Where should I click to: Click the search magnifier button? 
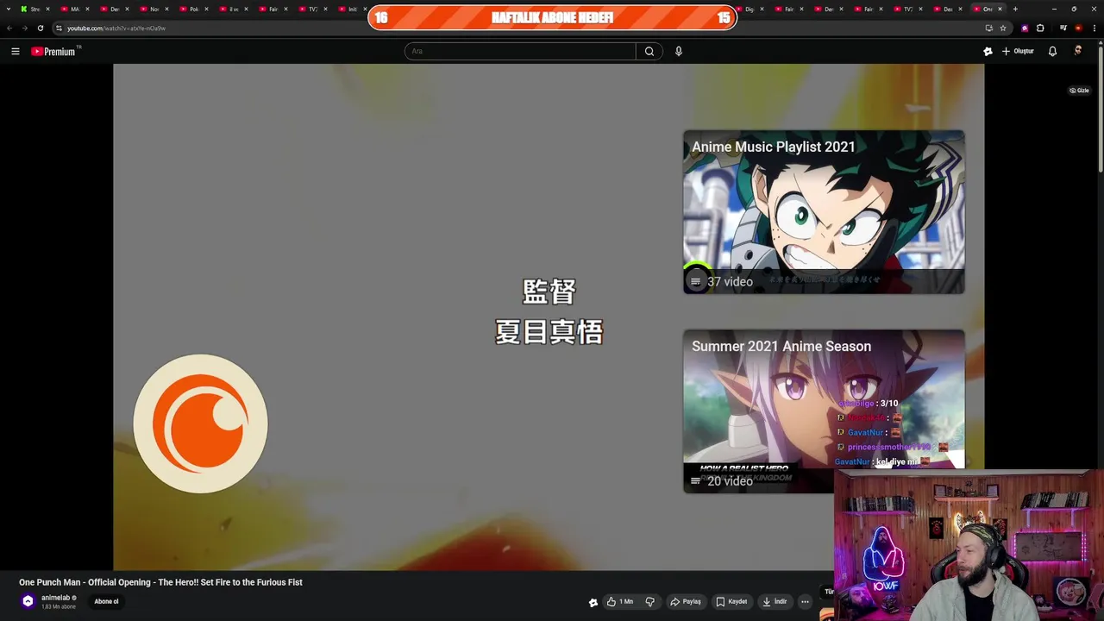649,51
